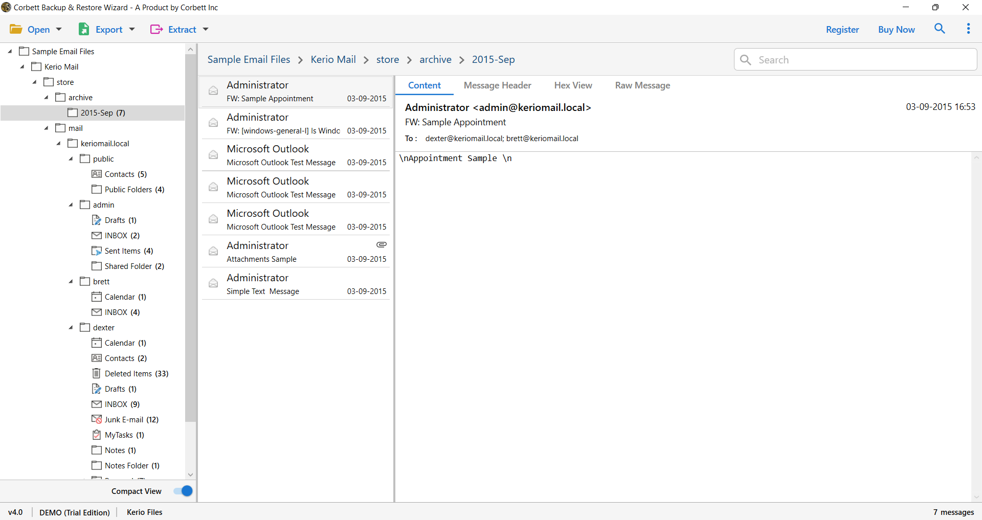Click the Junk E-mail icon
This screenshot has width=982, height=520.
(x=97, y=419)
